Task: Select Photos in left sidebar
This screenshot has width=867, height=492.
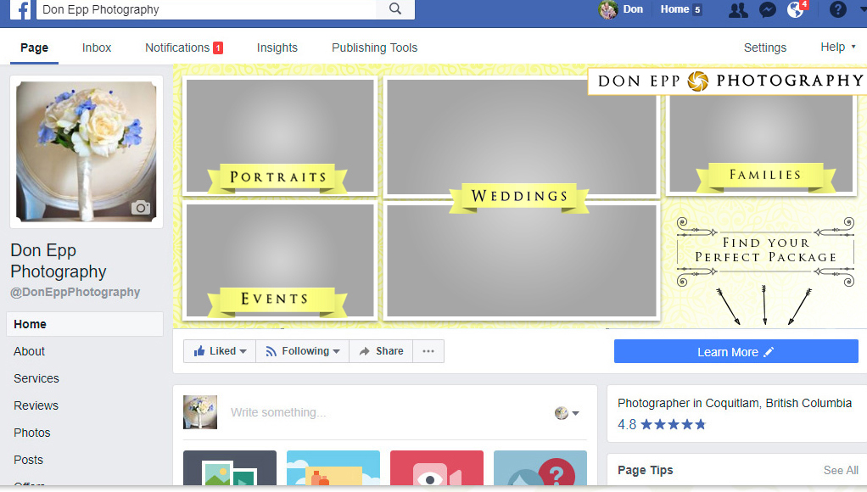Action: pyautogui.click(x=31, y=433)
